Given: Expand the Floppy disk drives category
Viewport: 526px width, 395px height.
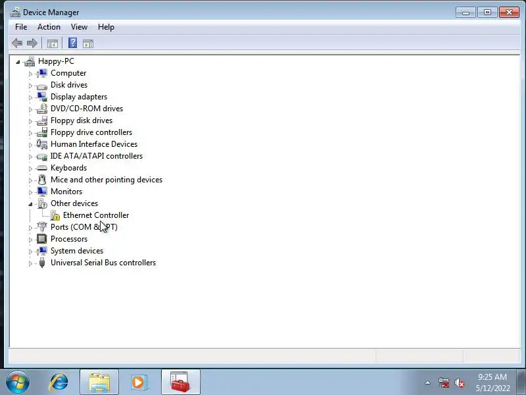Looking at the screenshot, I should (30, 121).
